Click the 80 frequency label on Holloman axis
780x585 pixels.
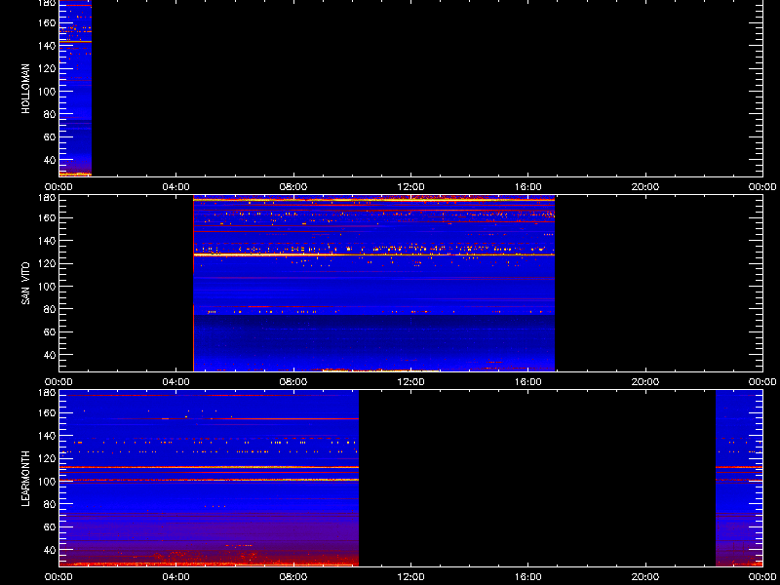[50, 114]
